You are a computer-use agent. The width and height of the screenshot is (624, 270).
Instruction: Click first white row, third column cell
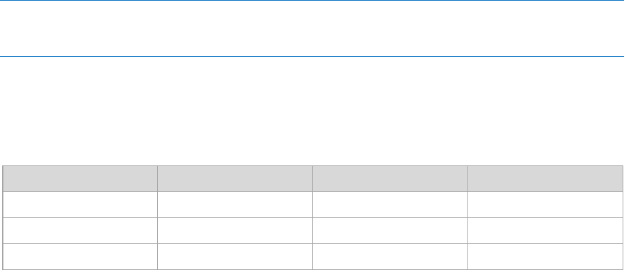390,204
